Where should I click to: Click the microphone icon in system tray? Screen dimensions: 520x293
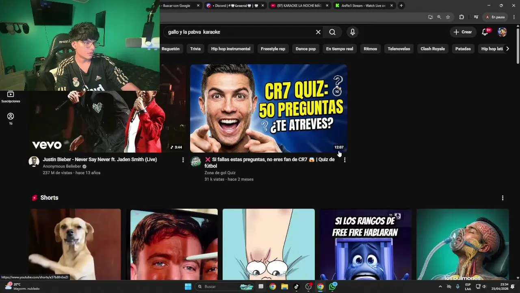[457, 286]
